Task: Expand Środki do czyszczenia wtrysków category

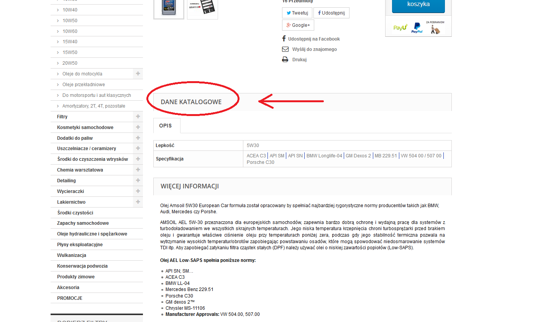Action: [138, 159]
